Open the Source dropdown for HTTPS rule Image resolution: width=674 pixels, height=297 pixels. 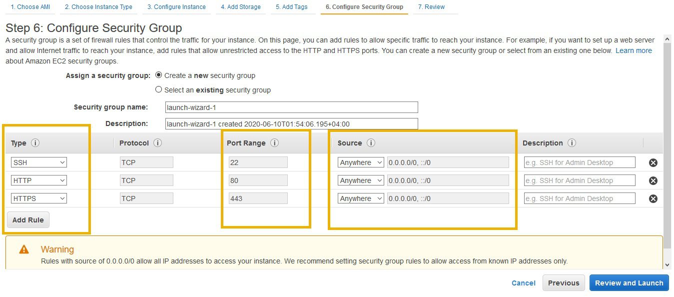pyautogui.click(x=361, y=198)
